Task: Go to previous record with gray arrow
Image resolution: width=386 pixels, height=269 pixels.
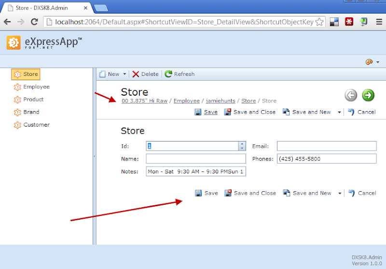Action: [351, 95]
